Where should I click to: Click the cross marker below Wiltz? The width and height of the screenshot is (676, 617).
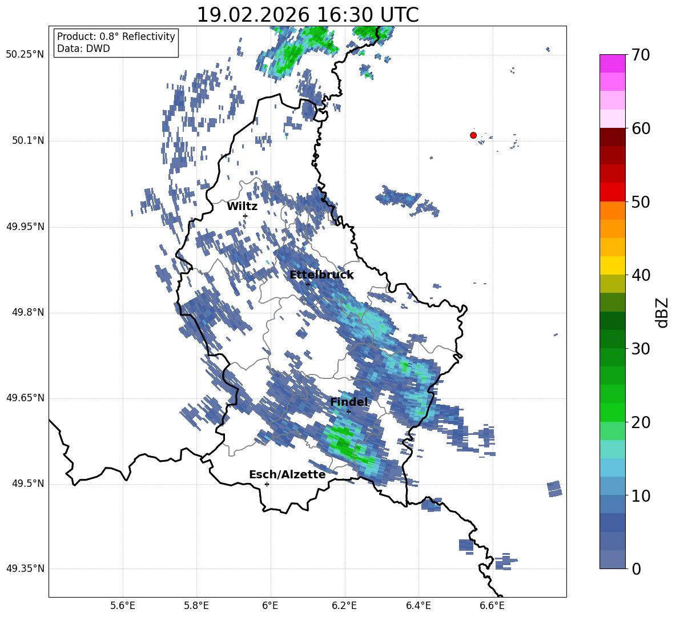click(x=245, y=216)
